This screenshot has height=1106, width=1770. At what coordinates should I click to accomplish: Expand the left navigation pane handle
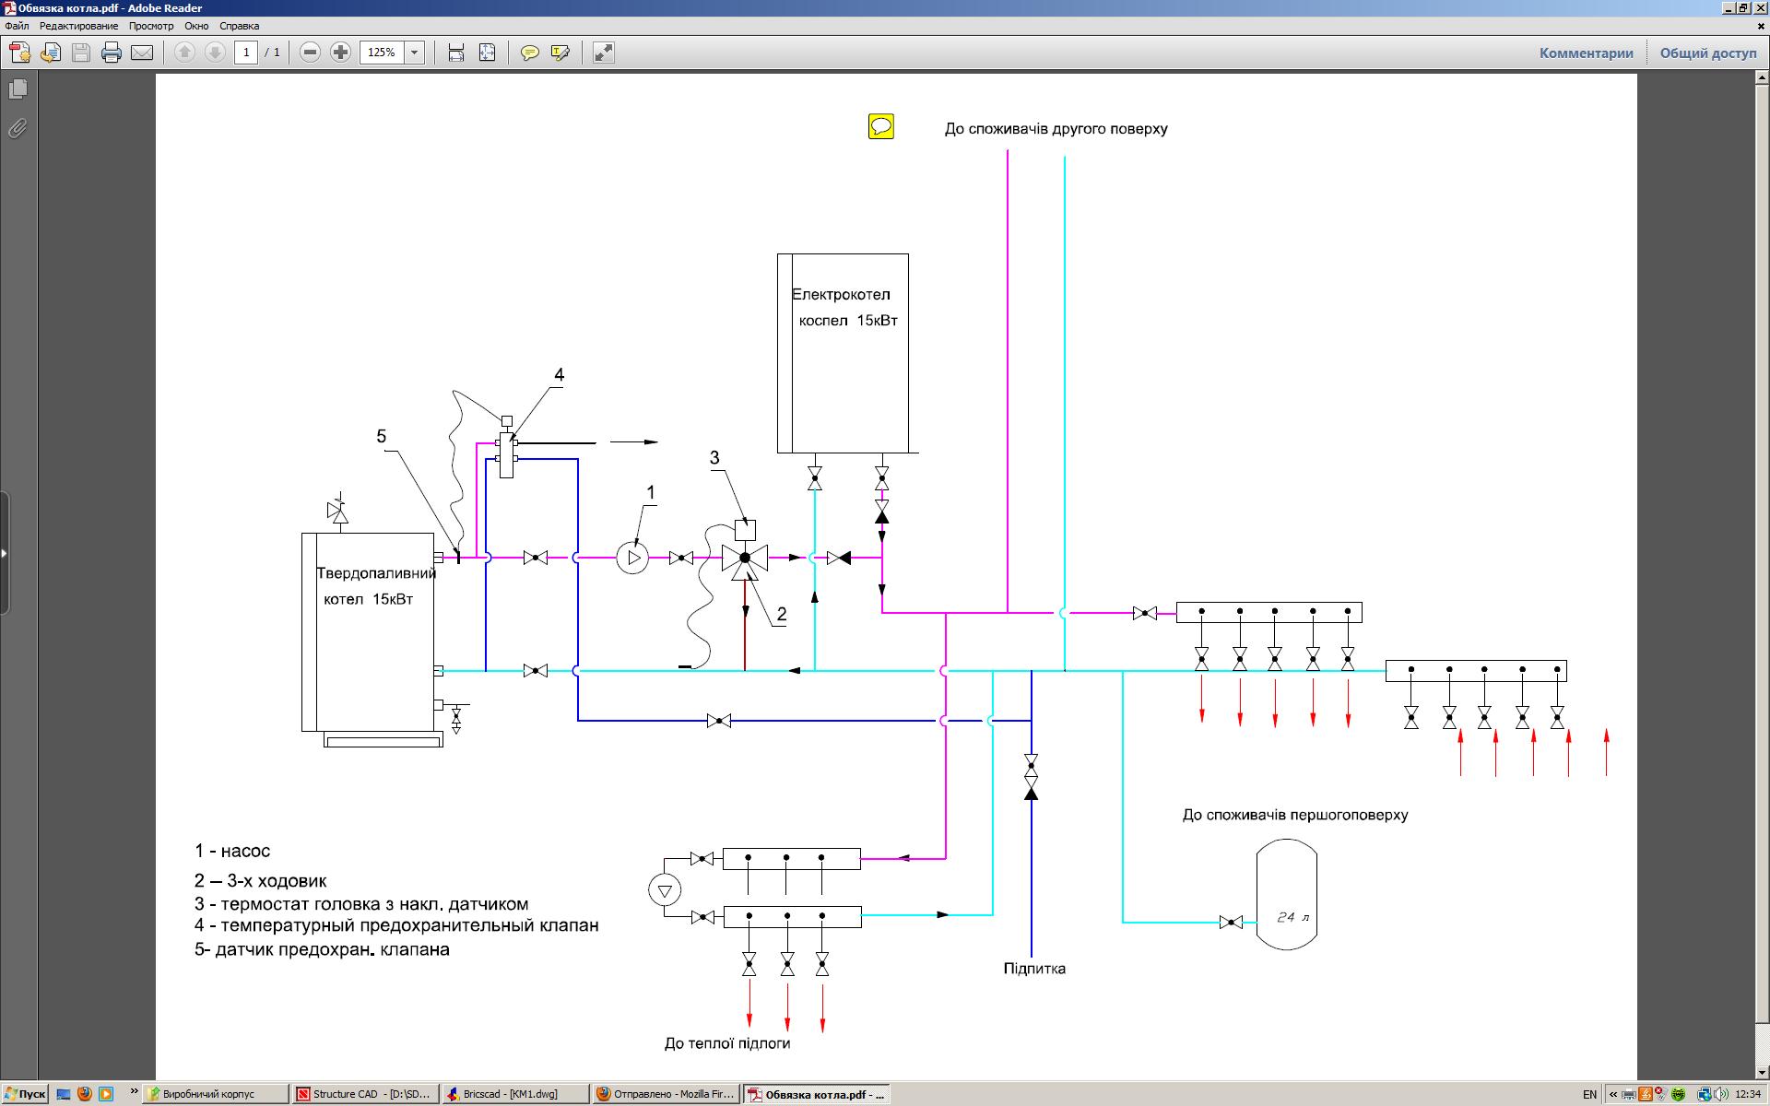click(5, 553)
